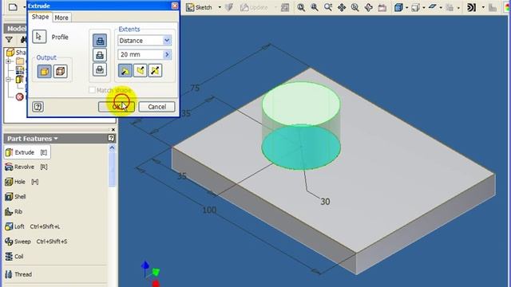The width and height of the screenshot is (511, 287).
Task: Choose Surface output type
Action: click(61, 71)
